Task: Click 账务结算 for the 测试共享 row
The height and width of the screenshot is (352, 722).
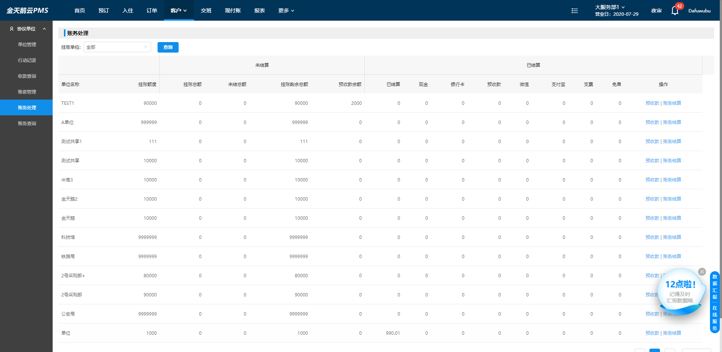Action: 672,160
